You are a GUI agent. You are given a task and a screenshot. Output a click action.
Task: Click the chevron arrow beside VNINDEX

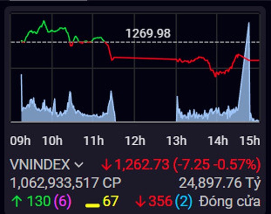[x=79, y=165]
